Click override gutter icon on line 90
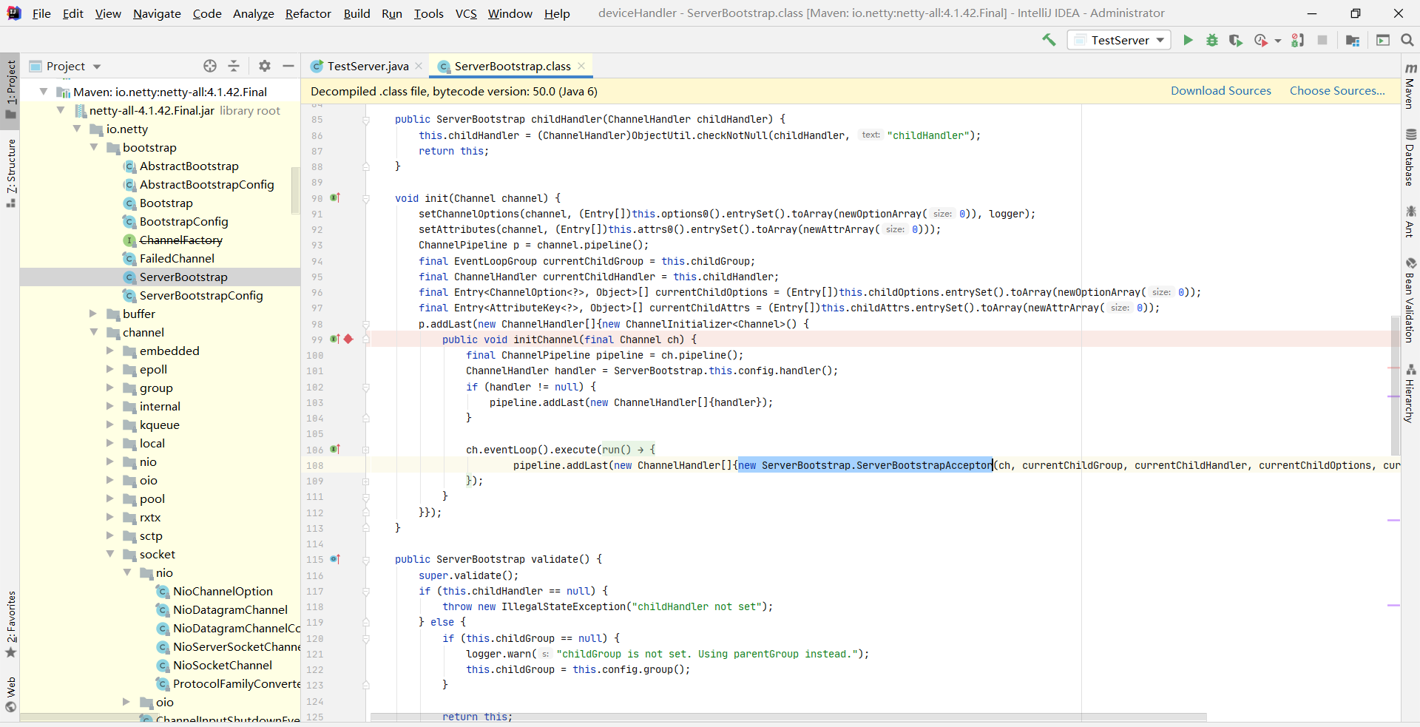 (335, 198)
